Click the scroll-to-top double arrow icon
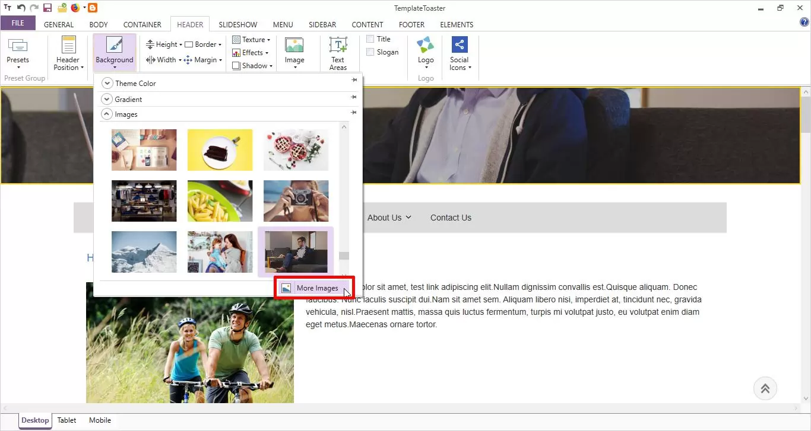The image size is (811, 431). click(x=765, y=388)
